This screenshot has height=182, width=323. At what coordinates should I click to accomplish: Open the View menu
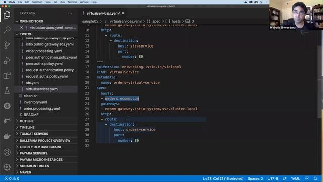48,2
